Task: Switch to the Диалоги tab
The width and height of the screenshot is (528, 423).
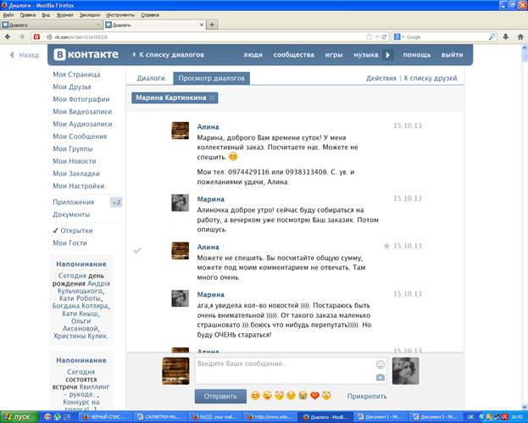Action: click(x=151, y=78)
